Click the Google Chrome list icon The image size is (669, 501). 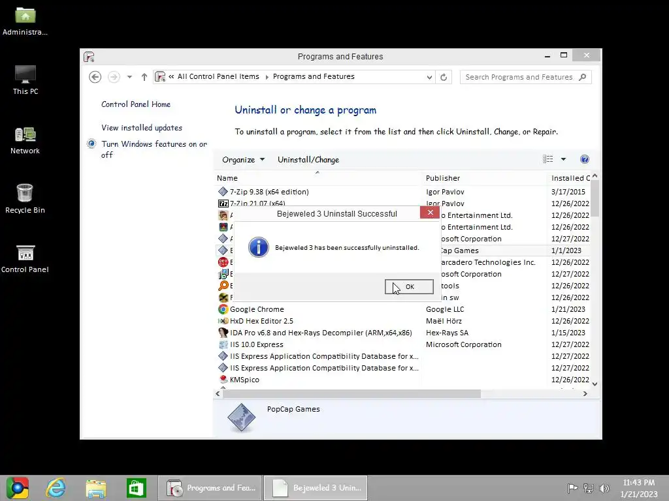click(x=223, y=309)
